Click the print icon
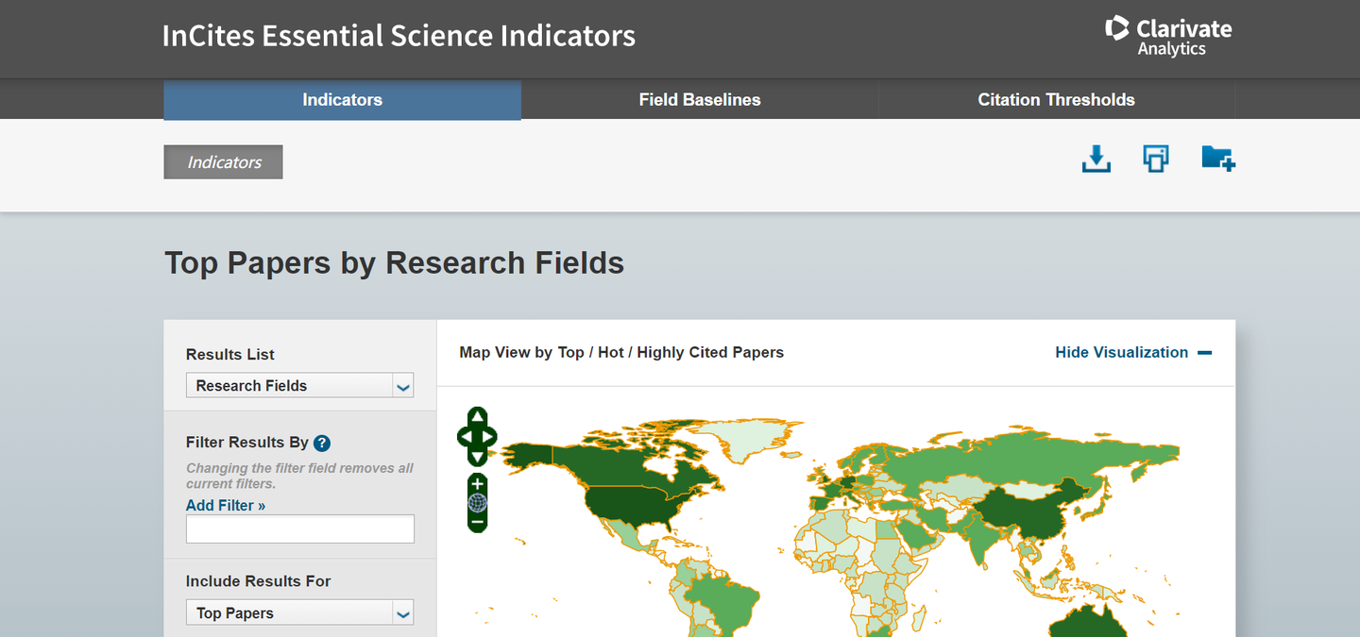This screenshot has height=637, width=1360. (1156, 159)
